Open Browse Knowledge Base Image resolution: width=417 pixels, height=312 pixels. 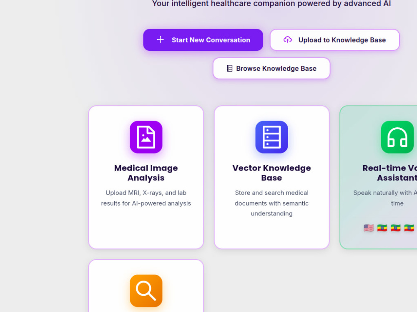tap(271, 68)
